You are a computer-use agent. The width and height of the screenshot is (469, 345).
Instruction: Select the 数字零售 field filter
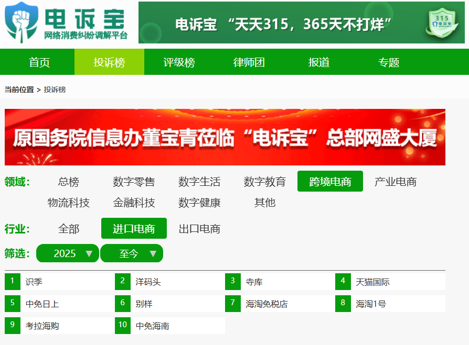[134, 182]
